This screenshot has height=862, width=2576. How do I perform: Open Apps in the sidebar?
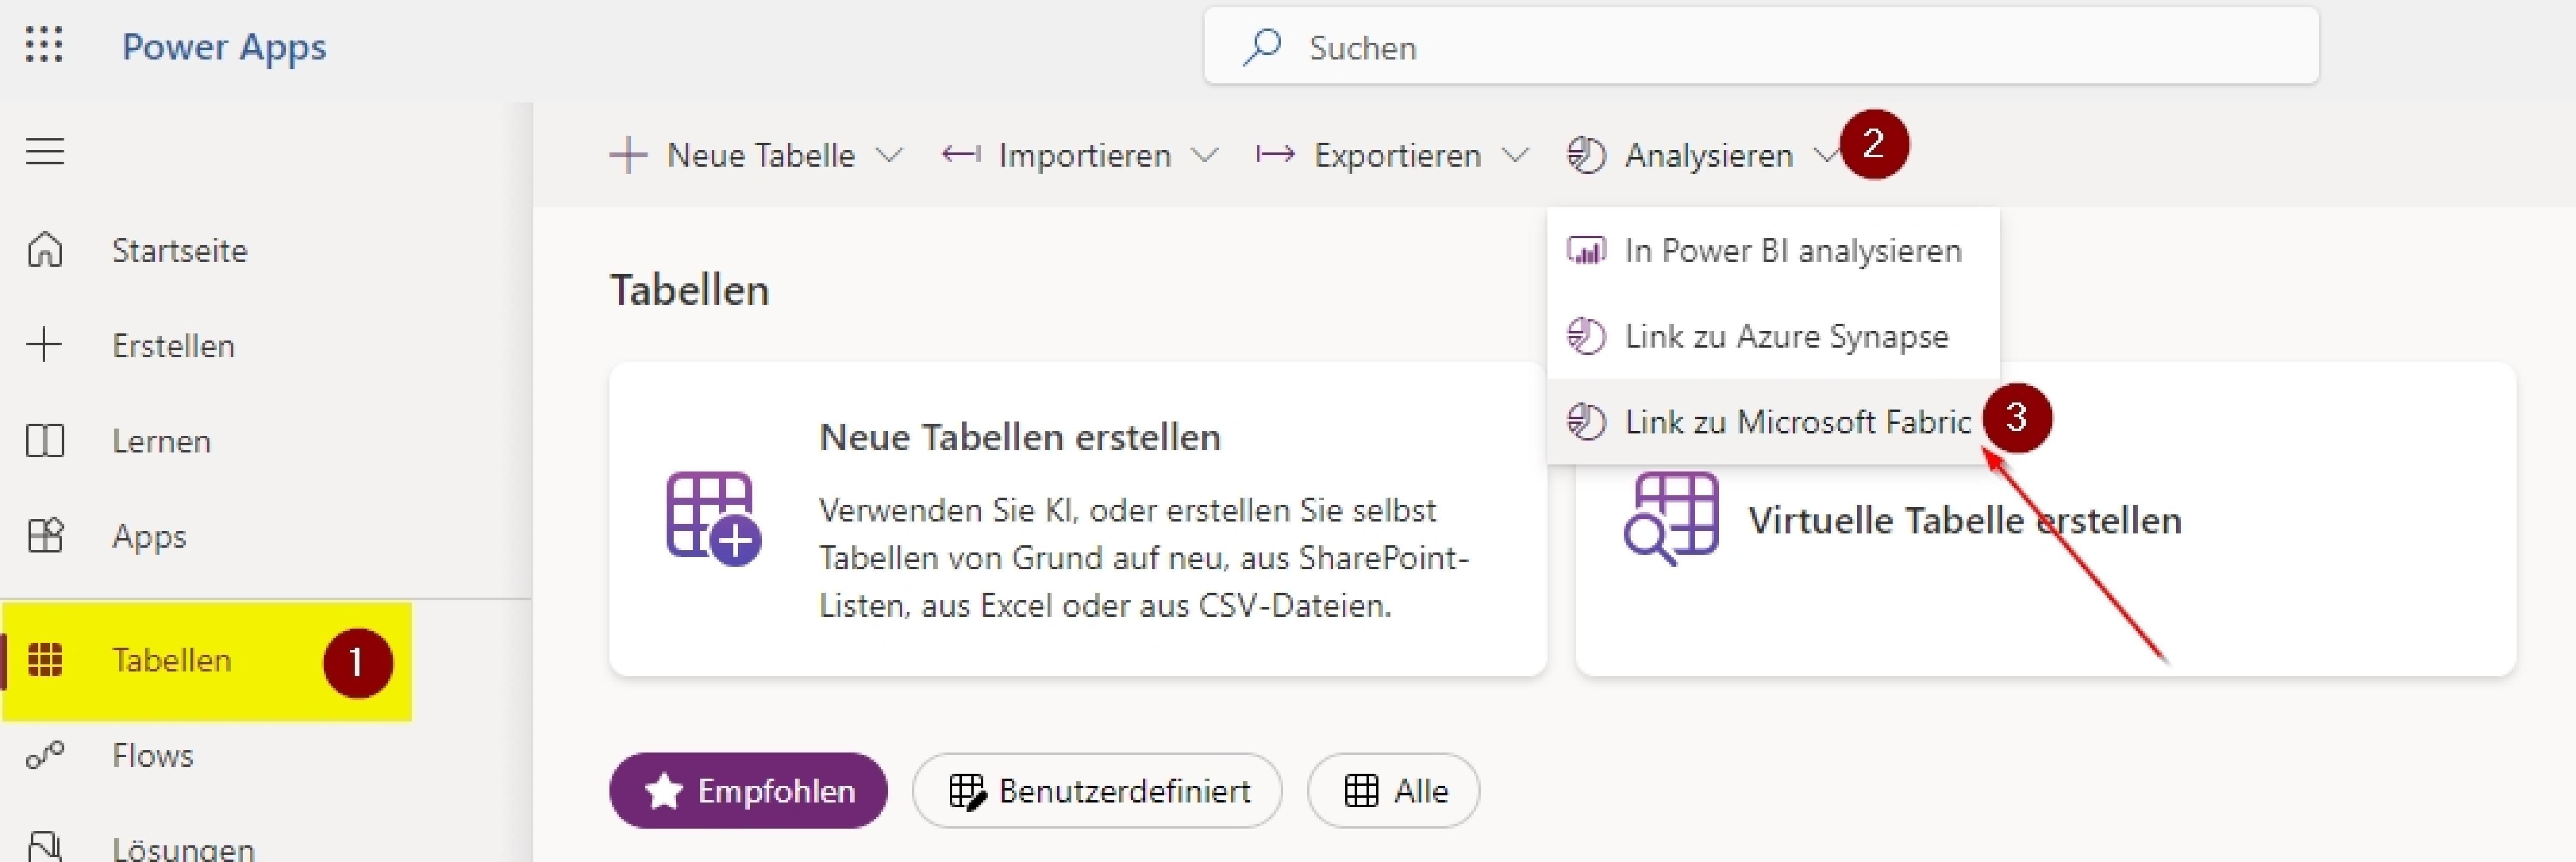pyautogui.click(x=149, y=537)
